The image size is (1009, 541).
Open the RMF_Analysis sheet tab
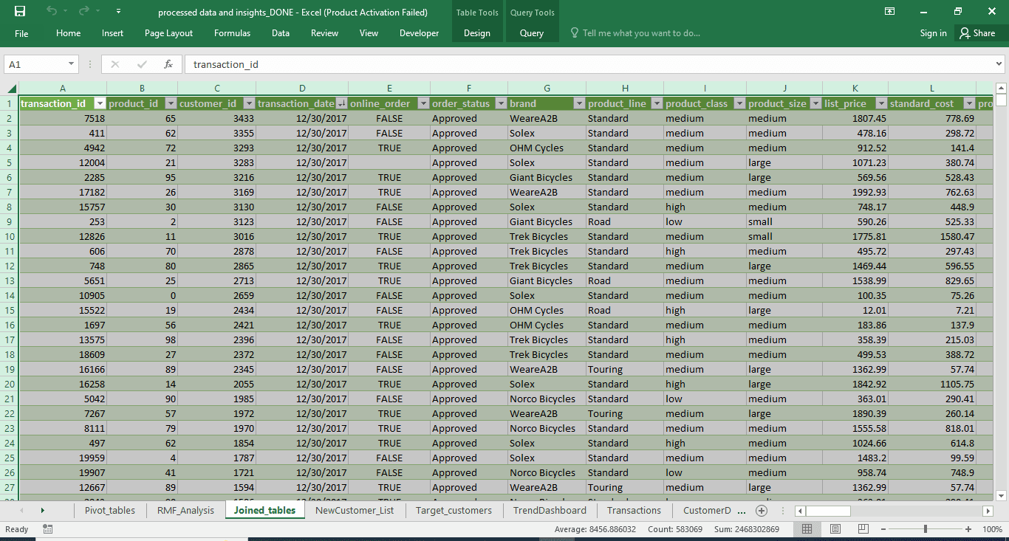coord(185,510)
